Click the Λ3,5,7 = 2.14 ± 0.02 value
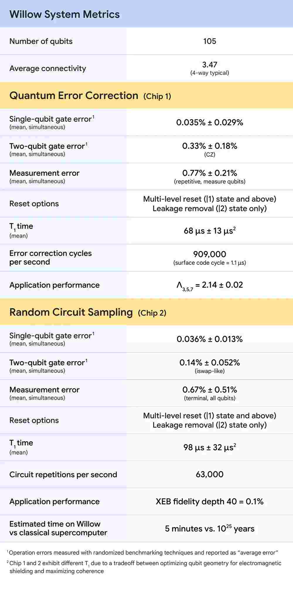293x593 pixels. (209, 285)
